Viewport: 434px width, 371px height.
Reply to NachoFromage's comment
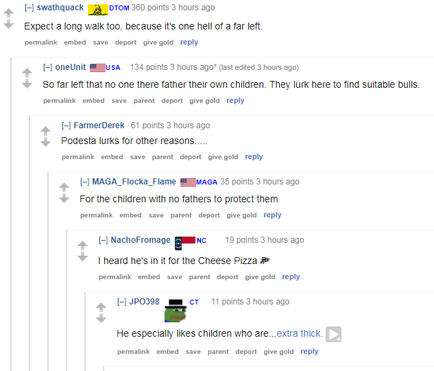pos(291,276)
